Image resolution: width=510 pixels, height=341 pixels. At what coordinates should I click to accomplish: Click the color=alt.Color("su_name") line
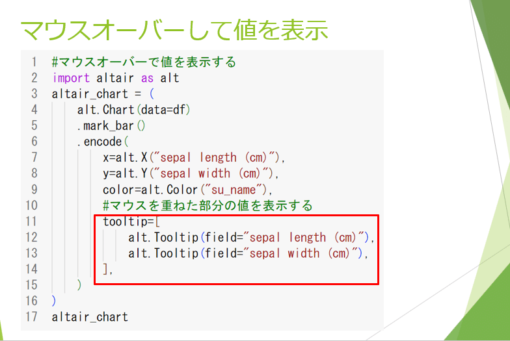pyautogui.click(x=187, y=190)
